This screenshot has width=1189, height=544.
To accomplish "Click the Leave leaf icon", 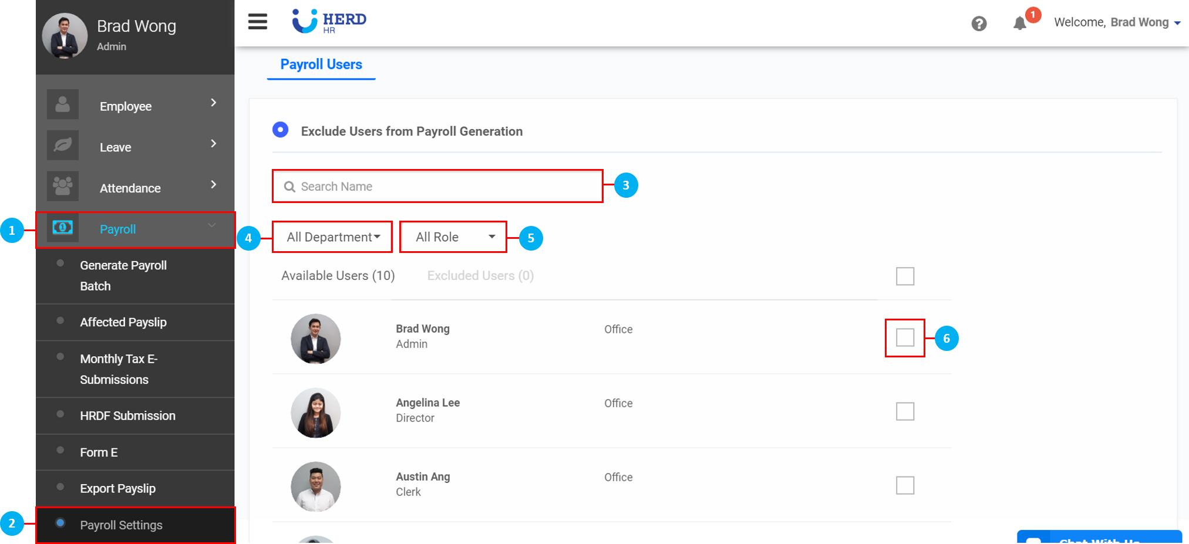I will pyautogui.click(x=63, y=145).
